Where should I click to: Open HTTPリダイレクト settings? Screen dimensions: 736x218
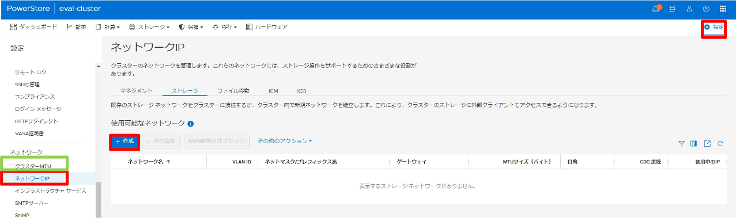click(x=36, y=121)
